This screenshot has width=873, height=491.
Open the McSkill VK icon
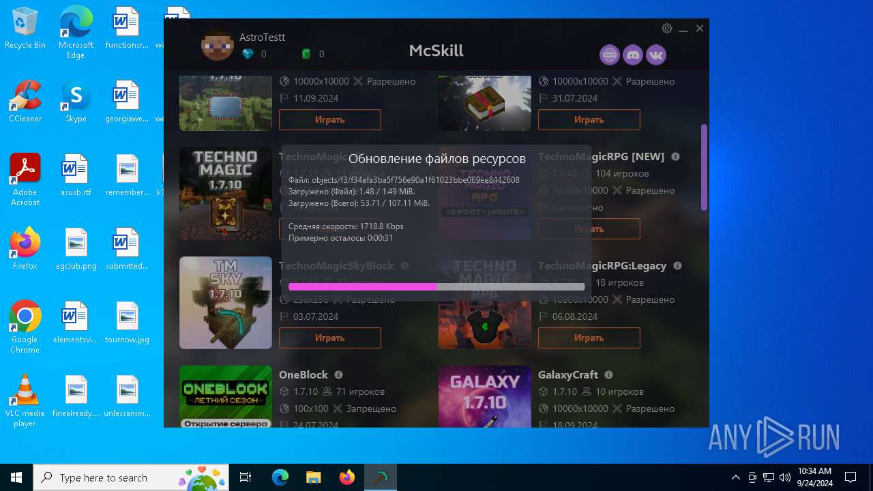click(656, 55)
